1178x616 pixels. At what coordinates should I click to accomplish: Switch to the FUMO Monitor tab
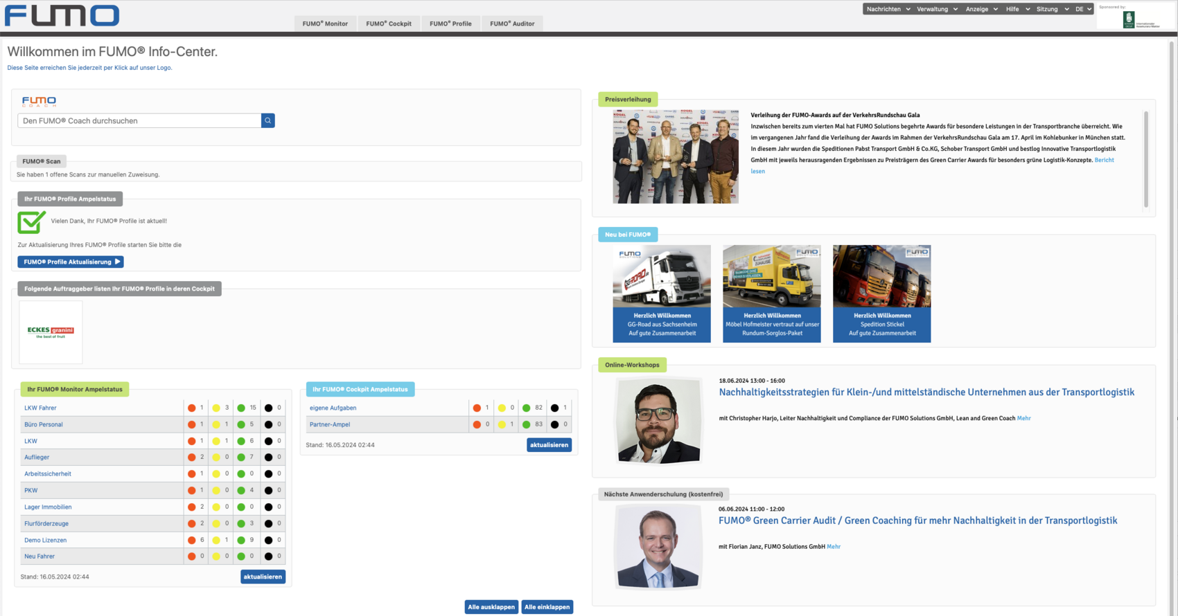[325, 24]
